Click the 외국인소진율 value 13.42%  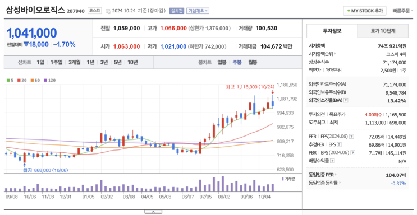pos(397,101)
